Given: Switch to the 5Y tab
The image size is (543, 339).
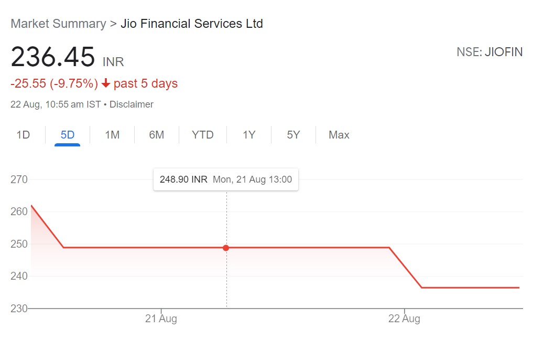Looking at the screenshot, I should (293, 135).
